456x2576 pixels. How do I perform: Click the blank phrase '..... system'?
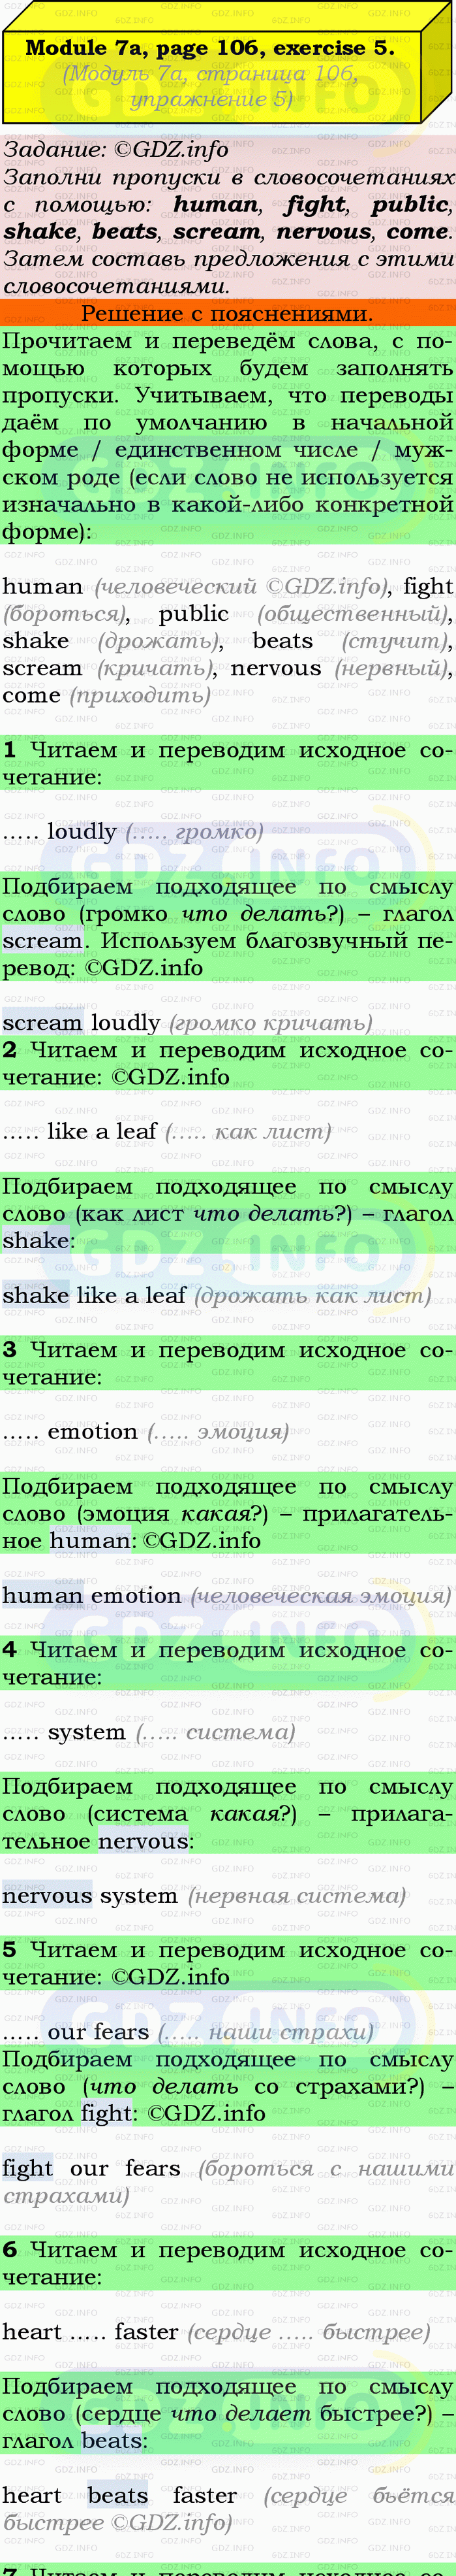coord(64,1732)
